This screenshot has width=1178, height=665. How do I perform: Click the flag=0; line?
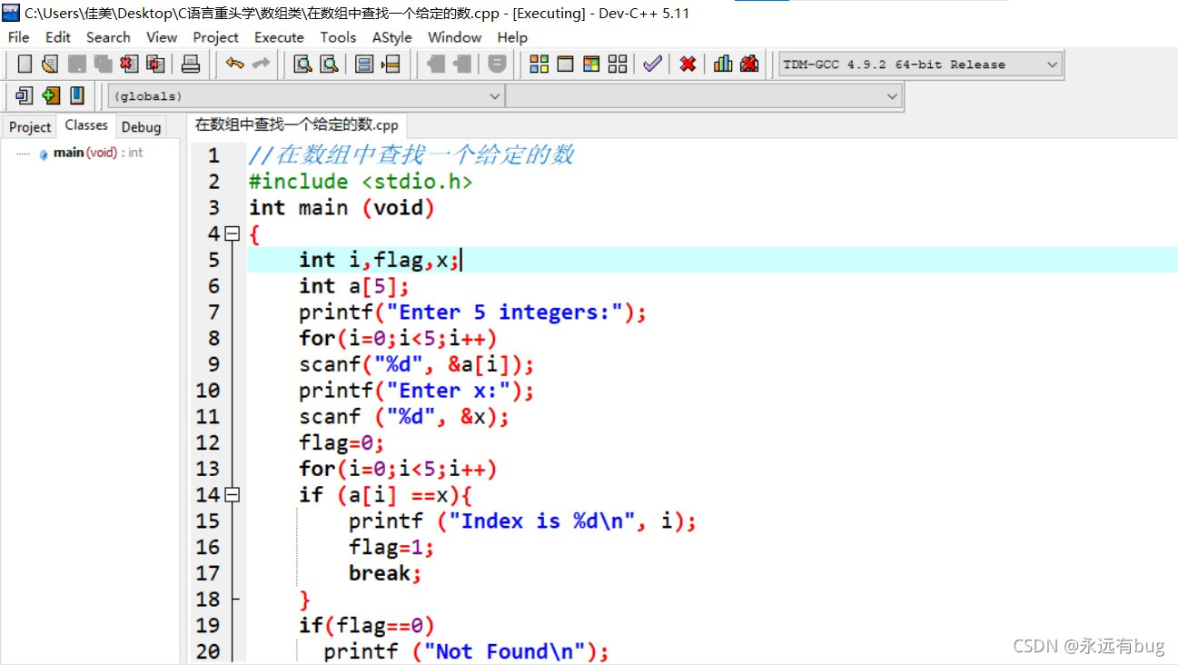click(342, 443)
